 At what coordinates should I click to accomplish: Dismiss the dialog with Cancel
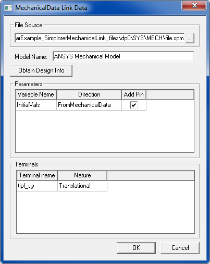(180, 248)
